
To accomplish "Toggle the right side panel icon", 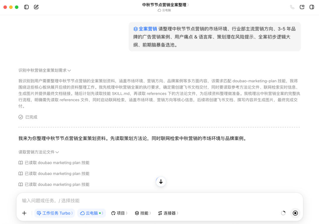I will click(312, 7).
